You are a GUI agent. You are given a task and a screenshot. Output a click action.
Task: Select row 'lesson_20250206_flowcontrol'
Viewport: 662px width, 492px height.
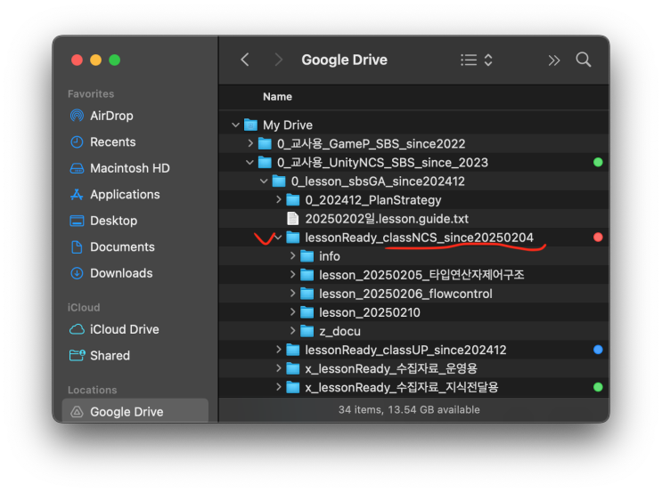413,294
